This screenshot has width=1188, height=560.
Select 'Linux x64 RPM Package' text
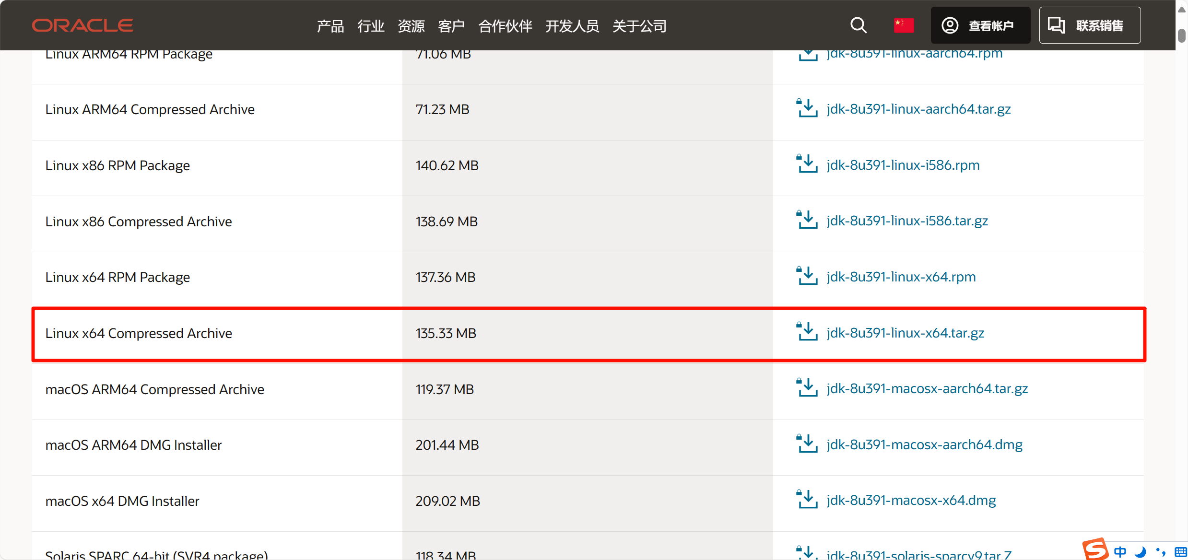tap(118, 278)
